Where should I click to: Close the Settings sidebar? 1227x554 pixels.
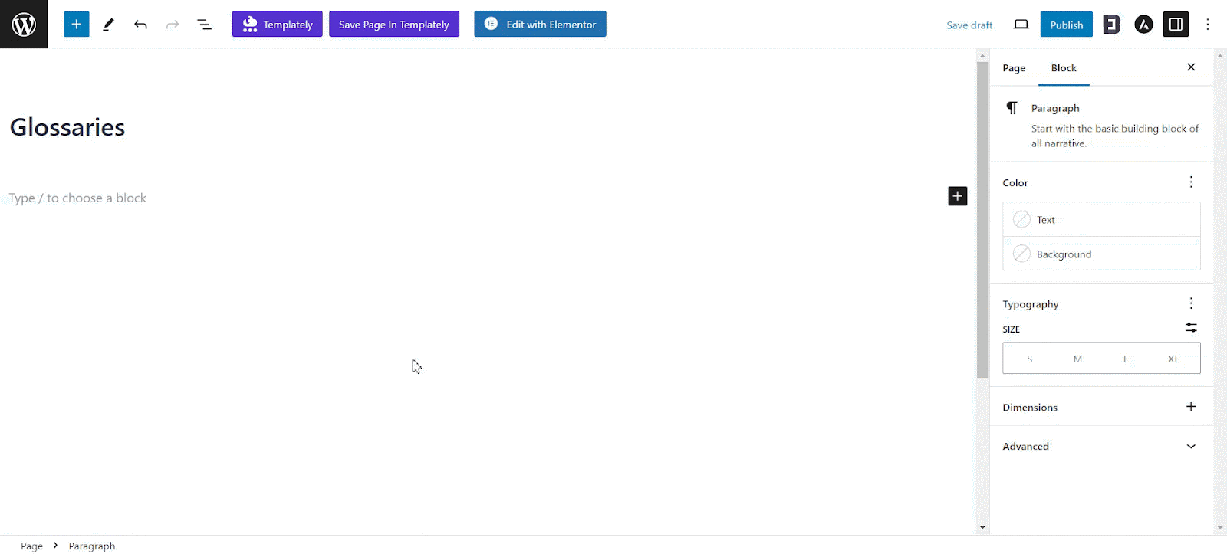(1191, 67)
